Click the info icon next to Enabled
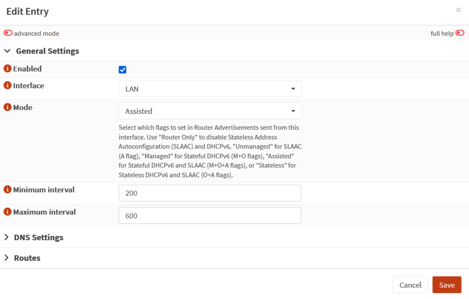 7,69
